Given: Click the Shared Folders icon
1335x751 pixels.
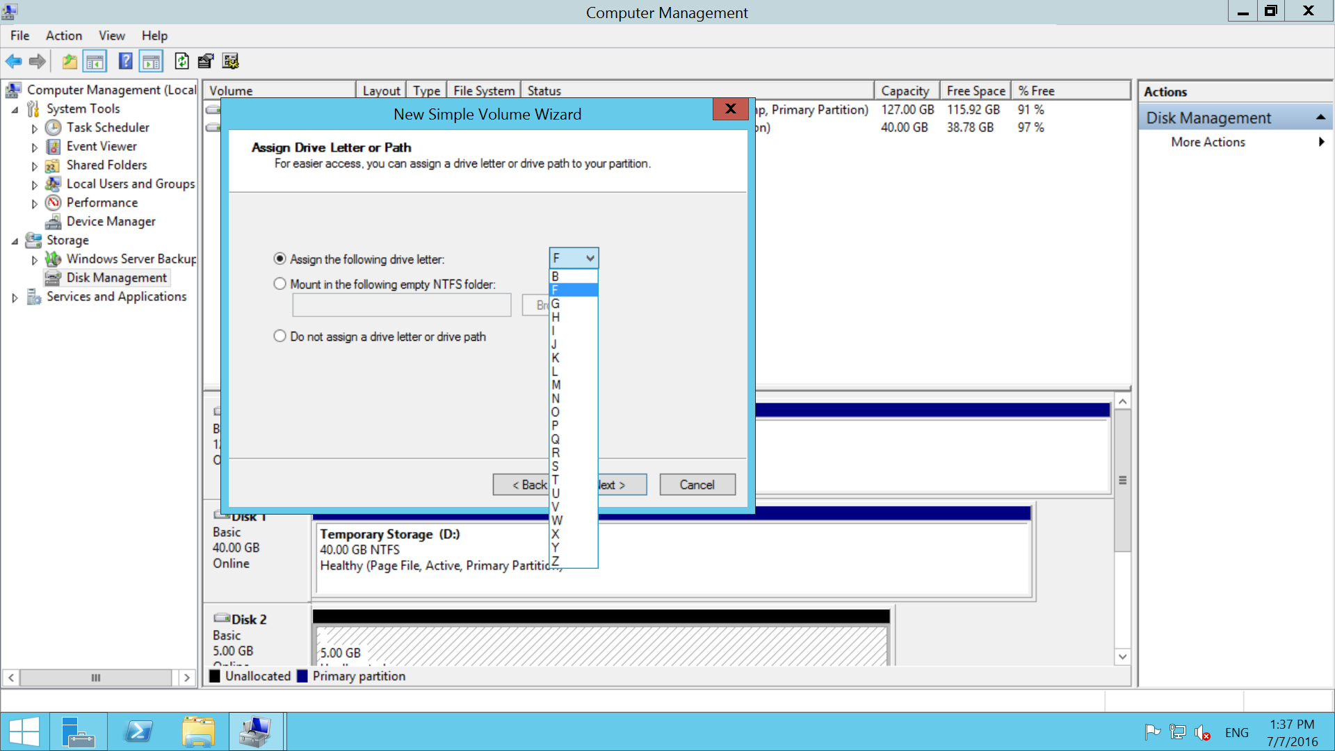Looking at the screenshot, I should click(53, 165).
